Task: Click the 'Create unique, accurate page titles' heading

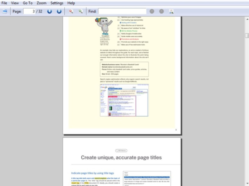Action: [x=121, y=157]
